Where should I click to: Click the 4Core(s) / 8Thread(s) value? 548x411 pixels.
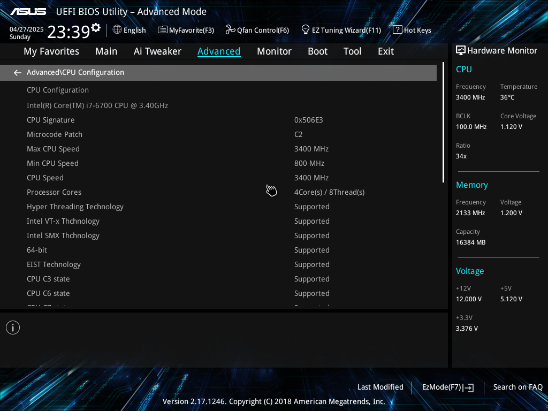pyautogui.click(x=329, y=192)
